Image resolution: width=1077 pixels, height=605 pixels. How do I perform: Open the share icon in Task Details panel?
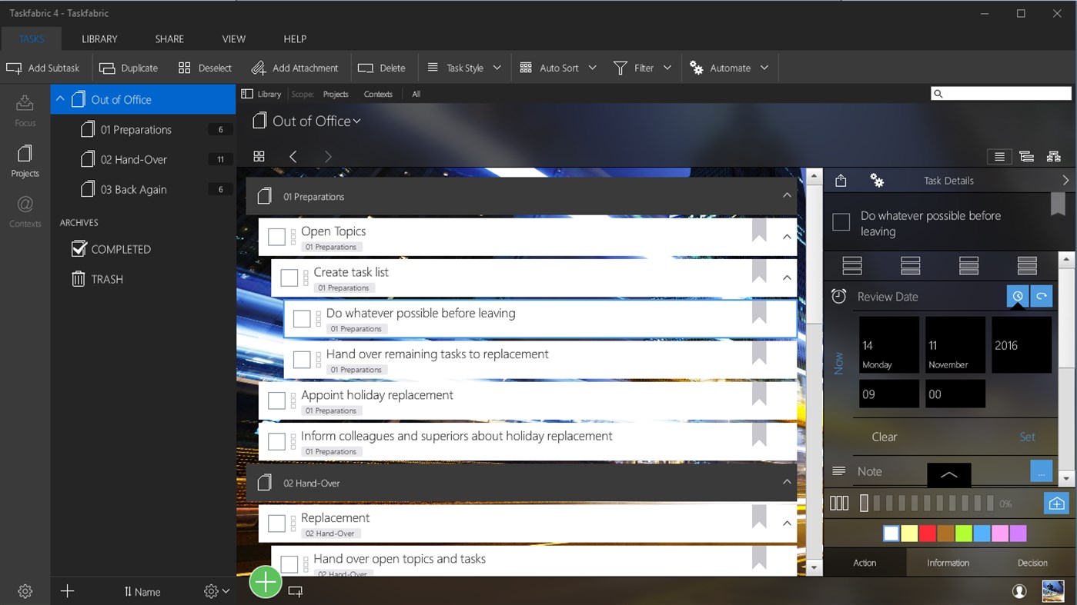(x=840, y=180)
